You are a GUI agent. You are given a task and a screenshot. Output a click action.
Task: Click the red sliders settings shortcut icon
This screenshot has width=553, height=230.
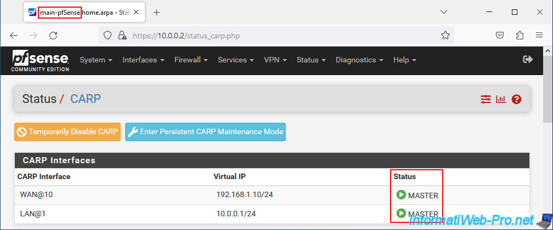pyautogui.click(x=486, y=100)
